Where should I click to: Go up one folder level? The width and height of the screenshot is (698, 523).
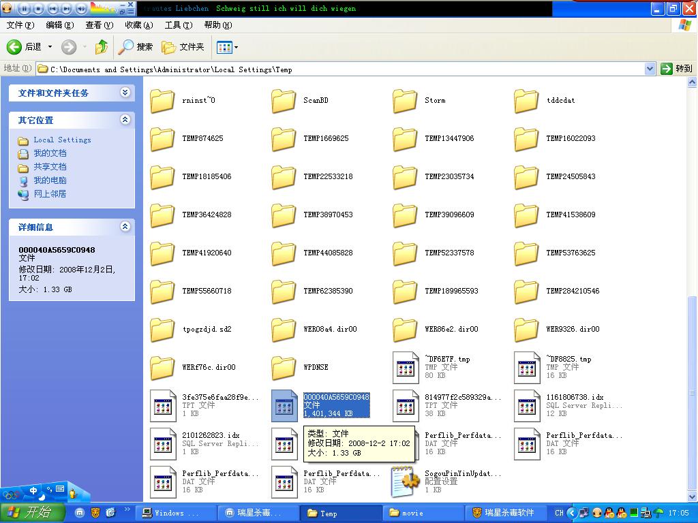(102, 47)
